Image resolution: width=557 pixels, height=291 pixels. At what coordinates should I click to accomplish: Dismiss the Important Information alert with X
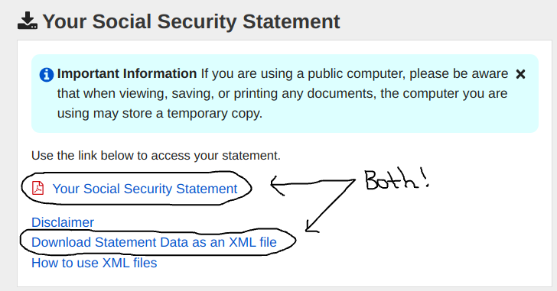point(520,74)
